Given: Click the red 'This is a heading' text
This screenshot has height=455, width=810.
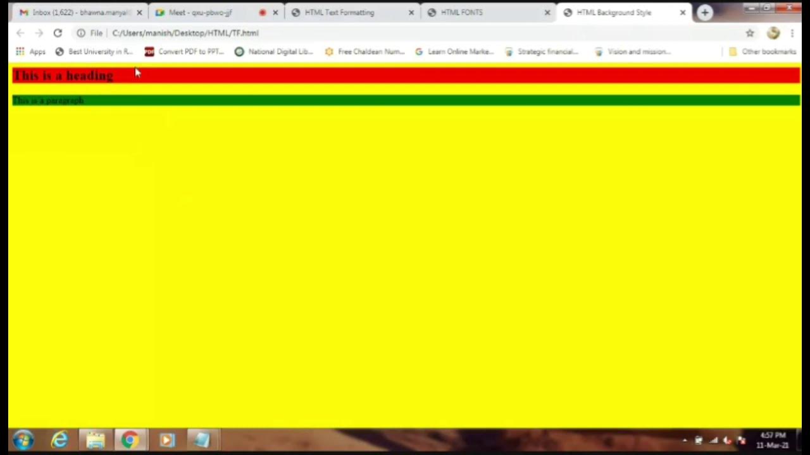Looking at the screenshot, I should [63, 76].
